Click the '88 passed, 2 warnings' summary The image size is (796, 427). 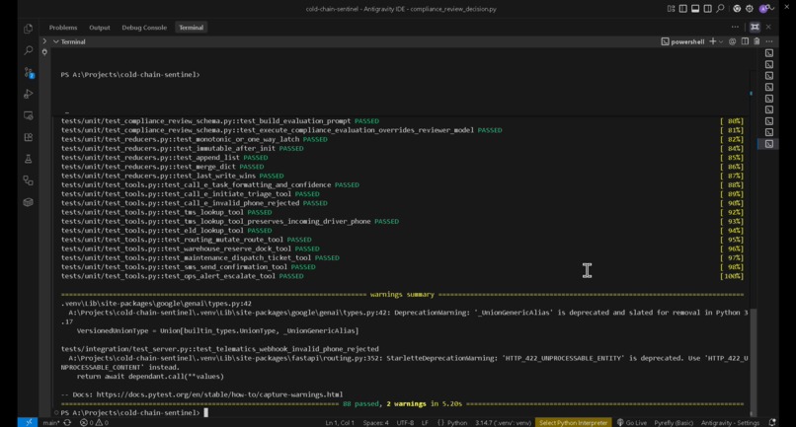402,403
